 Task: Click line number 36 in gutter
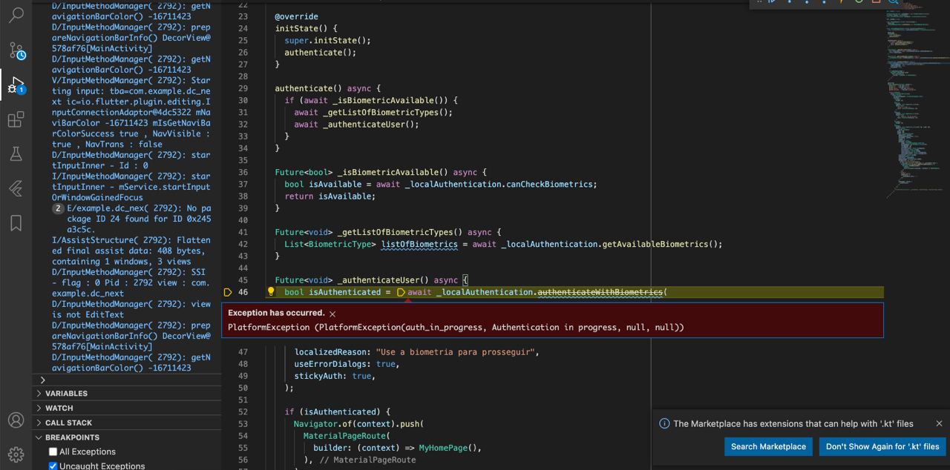pos(243,172)
